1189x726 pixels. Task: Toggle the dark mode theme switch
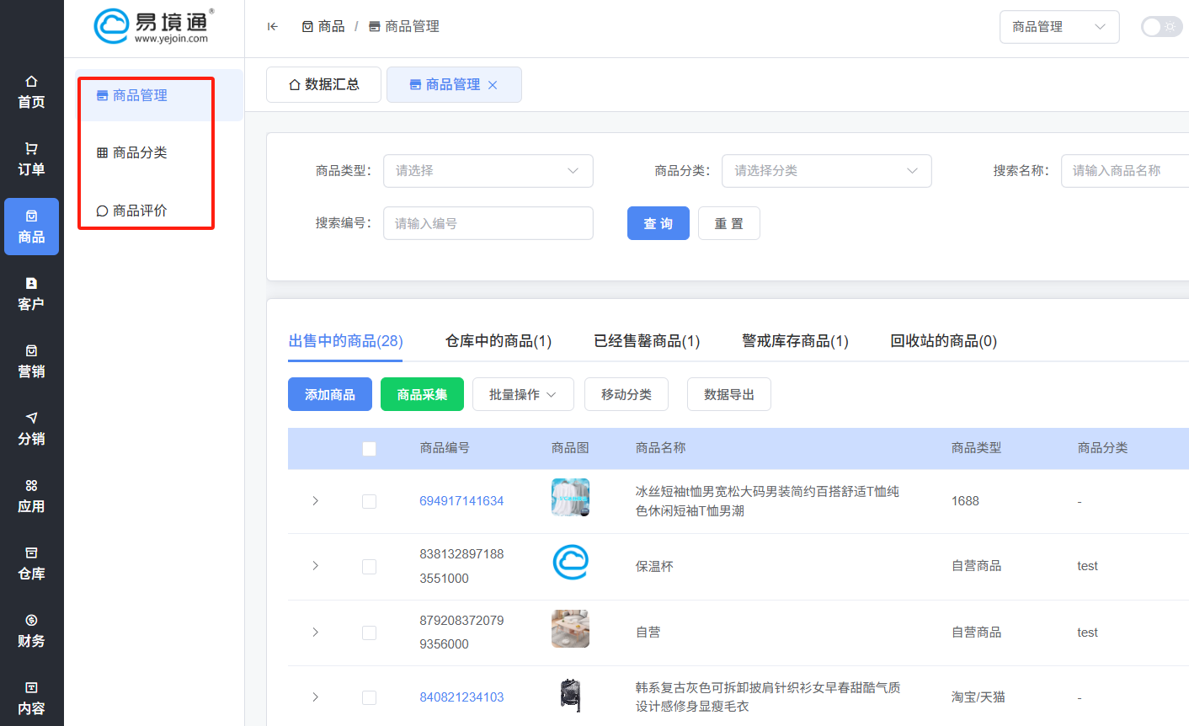(x=1160, y=27)
